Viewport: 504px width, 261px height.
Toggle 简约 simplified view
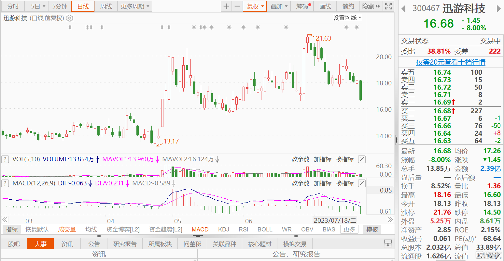pos(348,6)
